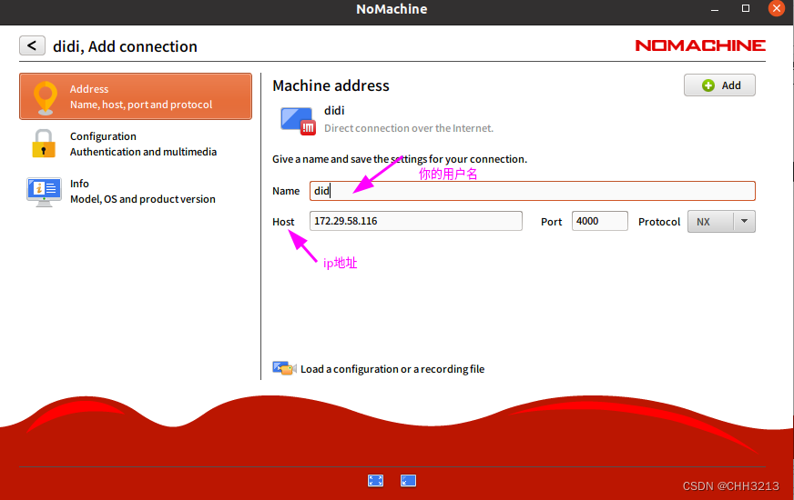794x500 pixels.
Task: Click the configuration file camera icon
Action: coord(284,368)
